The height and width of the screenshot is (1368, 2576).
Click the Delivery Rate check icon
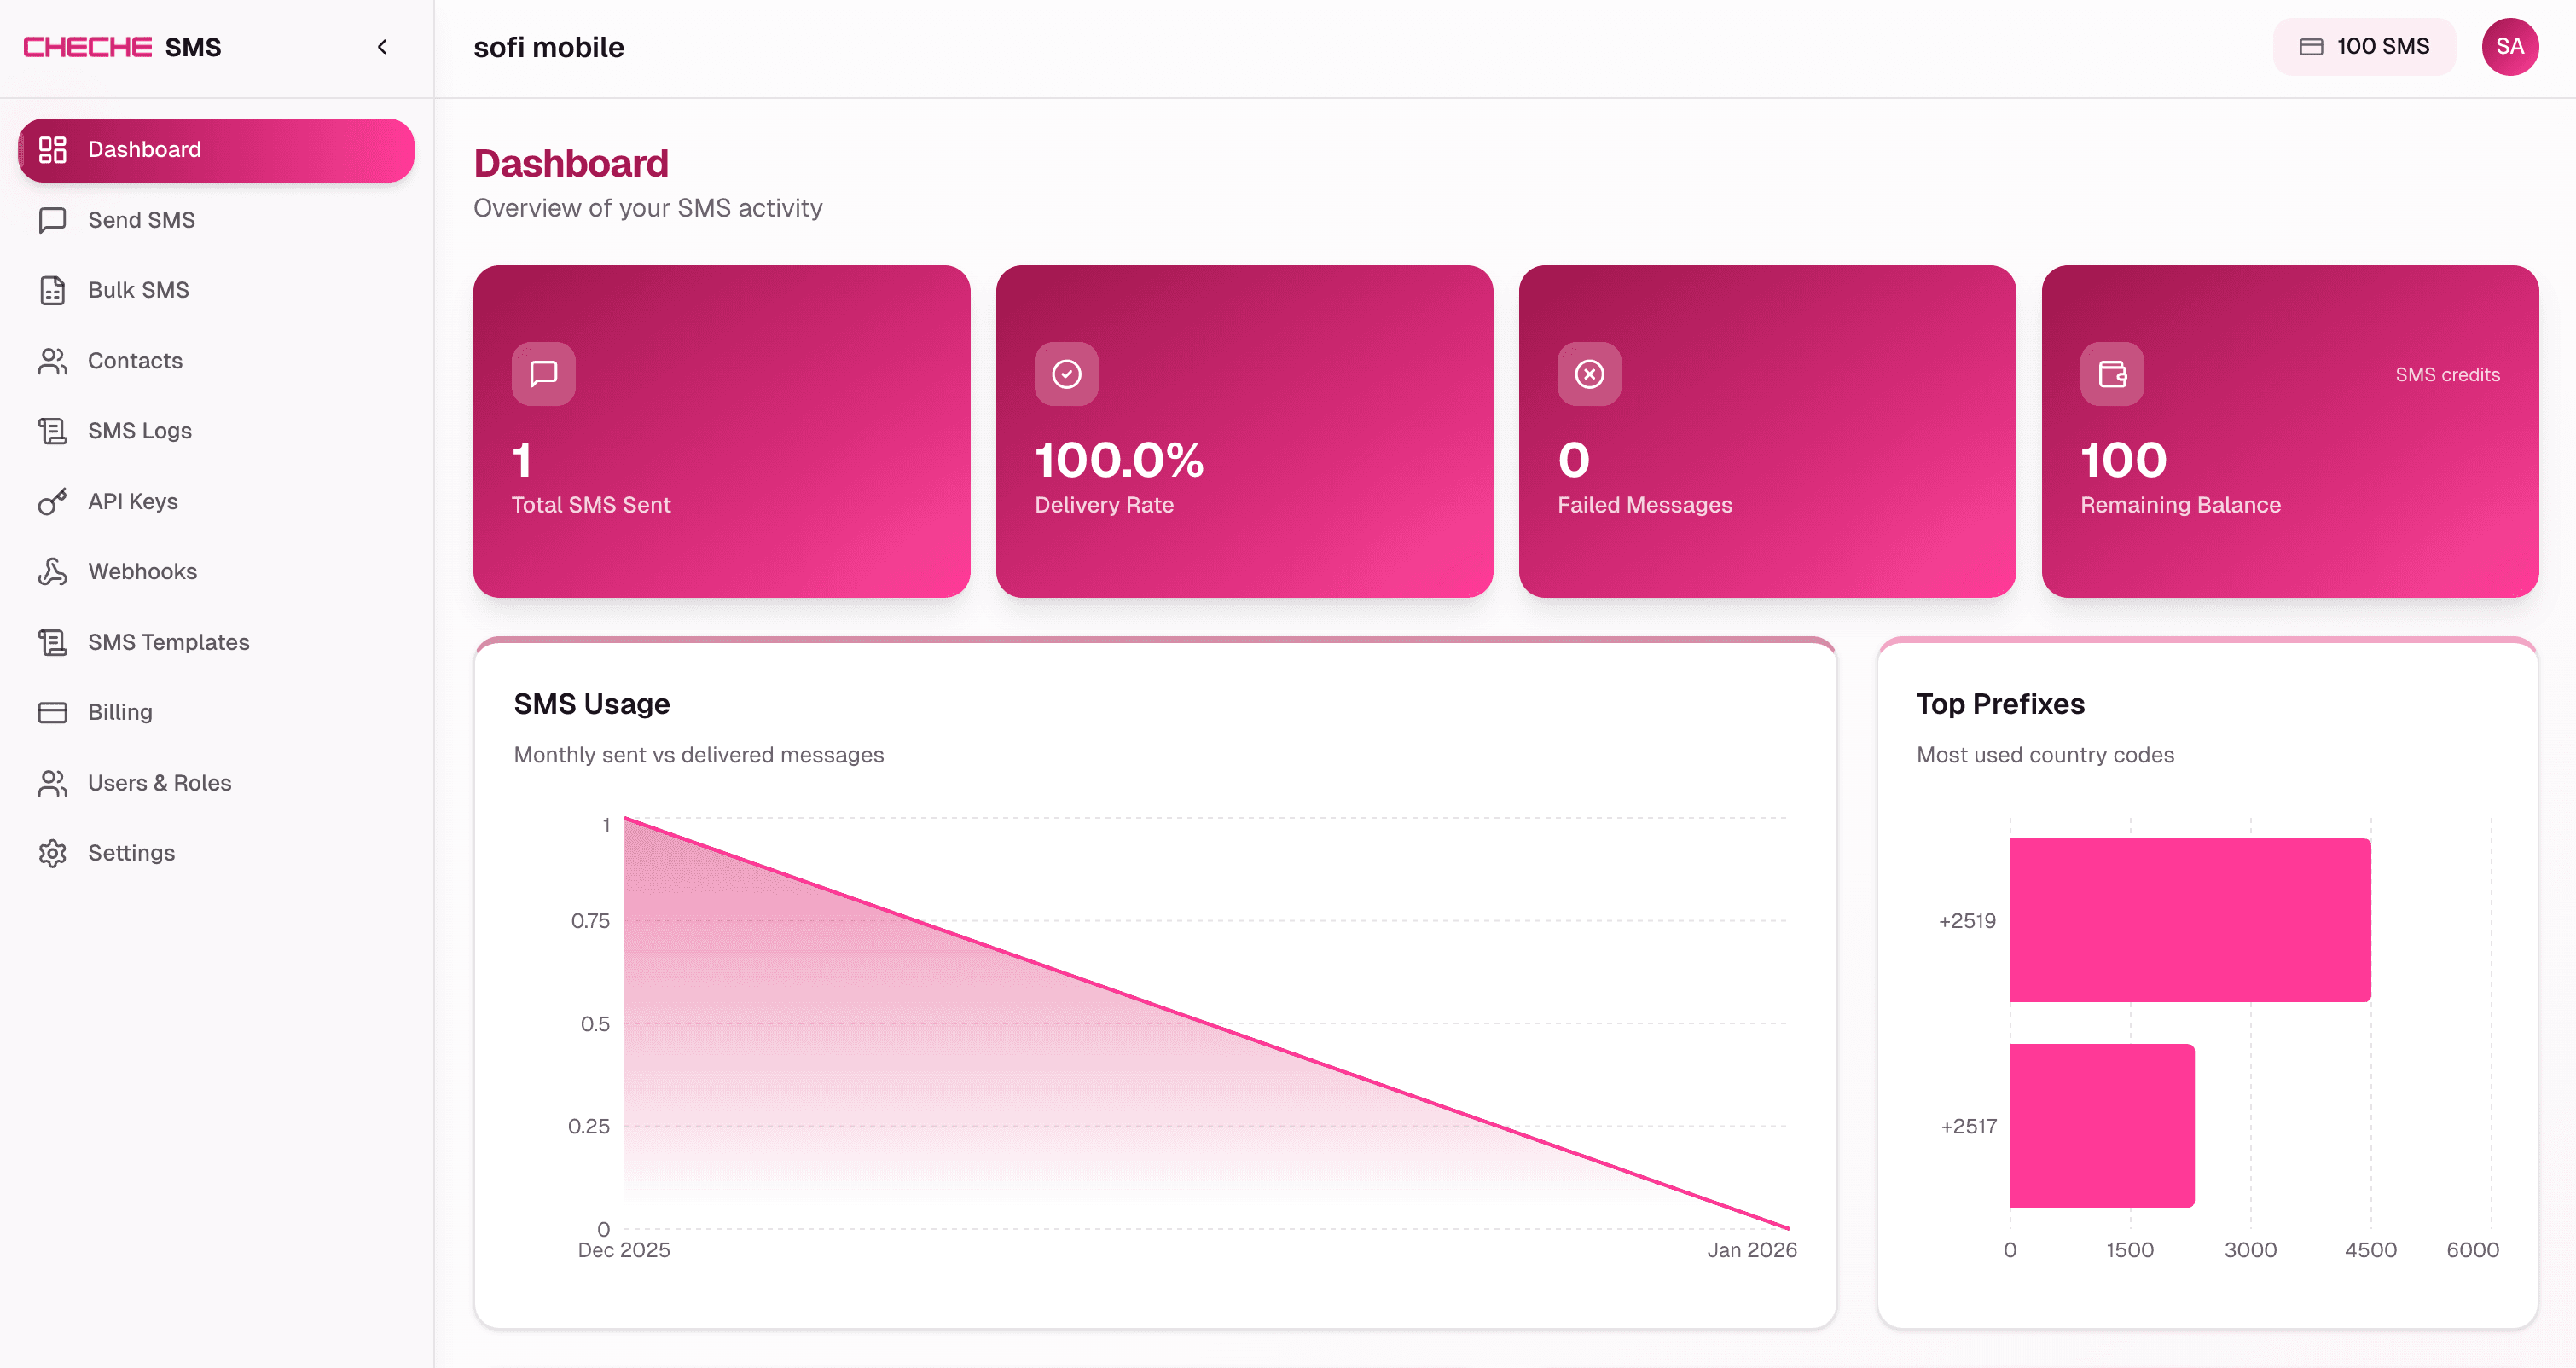(x=1066, y=374)
